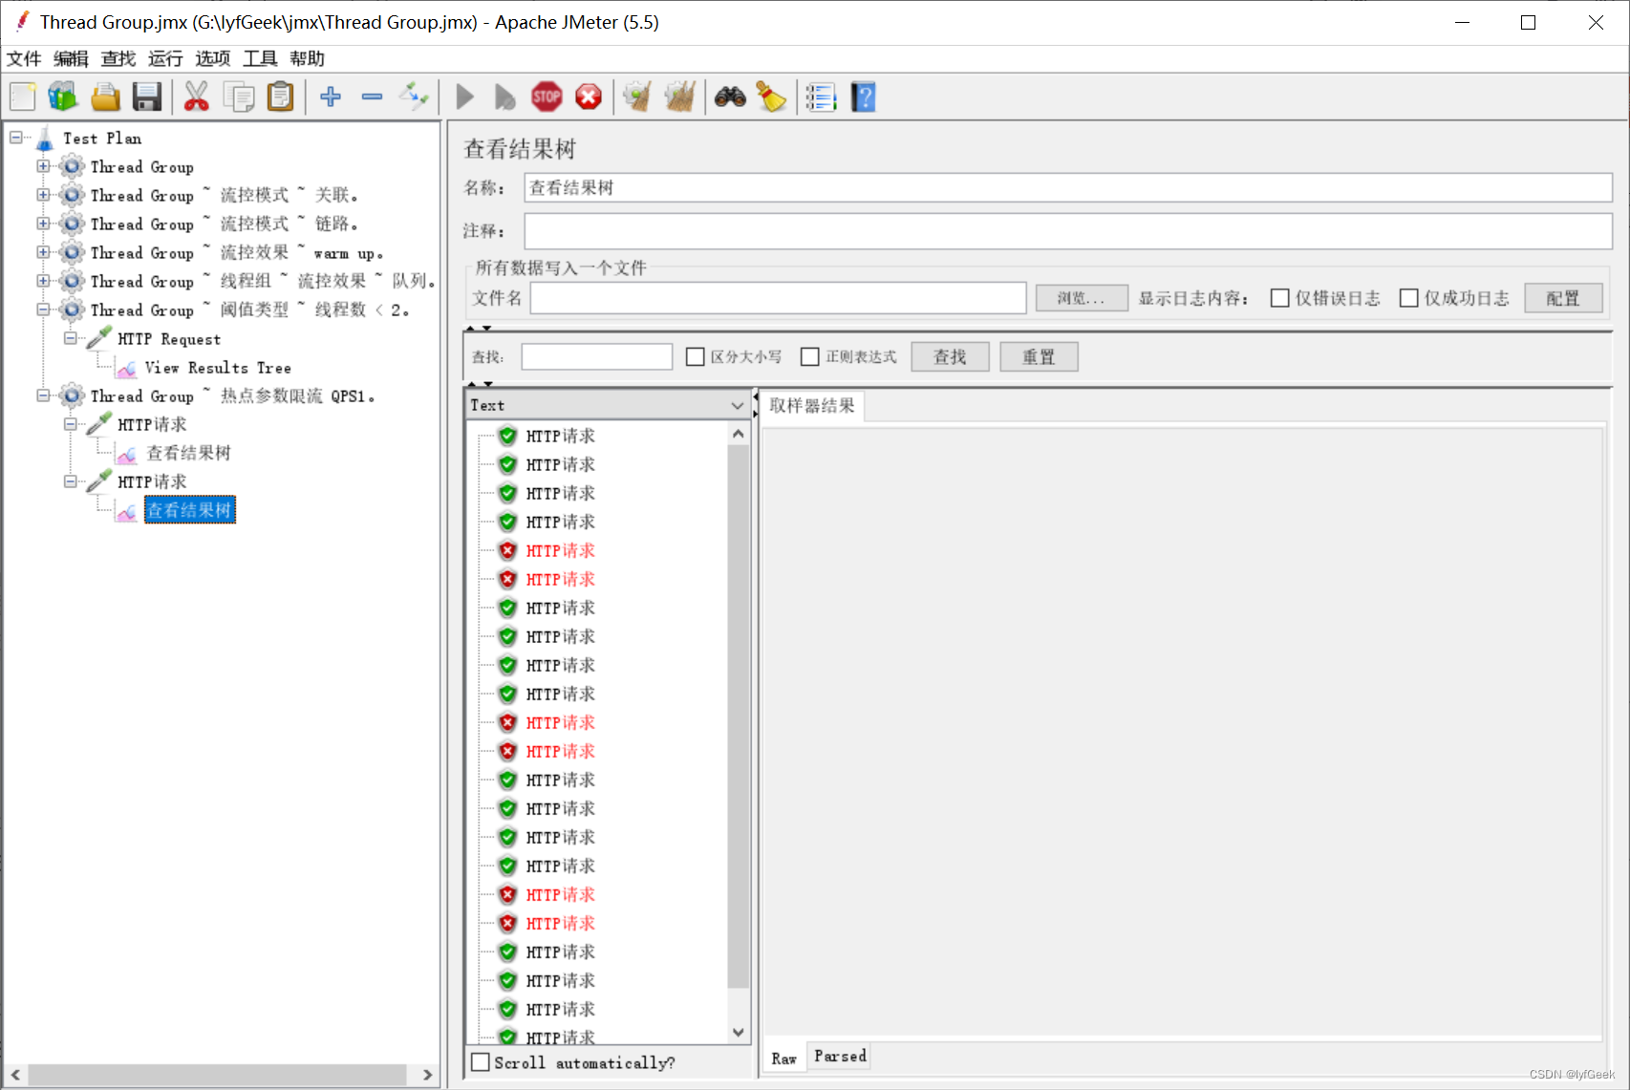Expand Thread Group 流控模式 链路 node
The height and width of the screenshot is (1090, 1630).
pyautogui.click(x=43, y=224)
